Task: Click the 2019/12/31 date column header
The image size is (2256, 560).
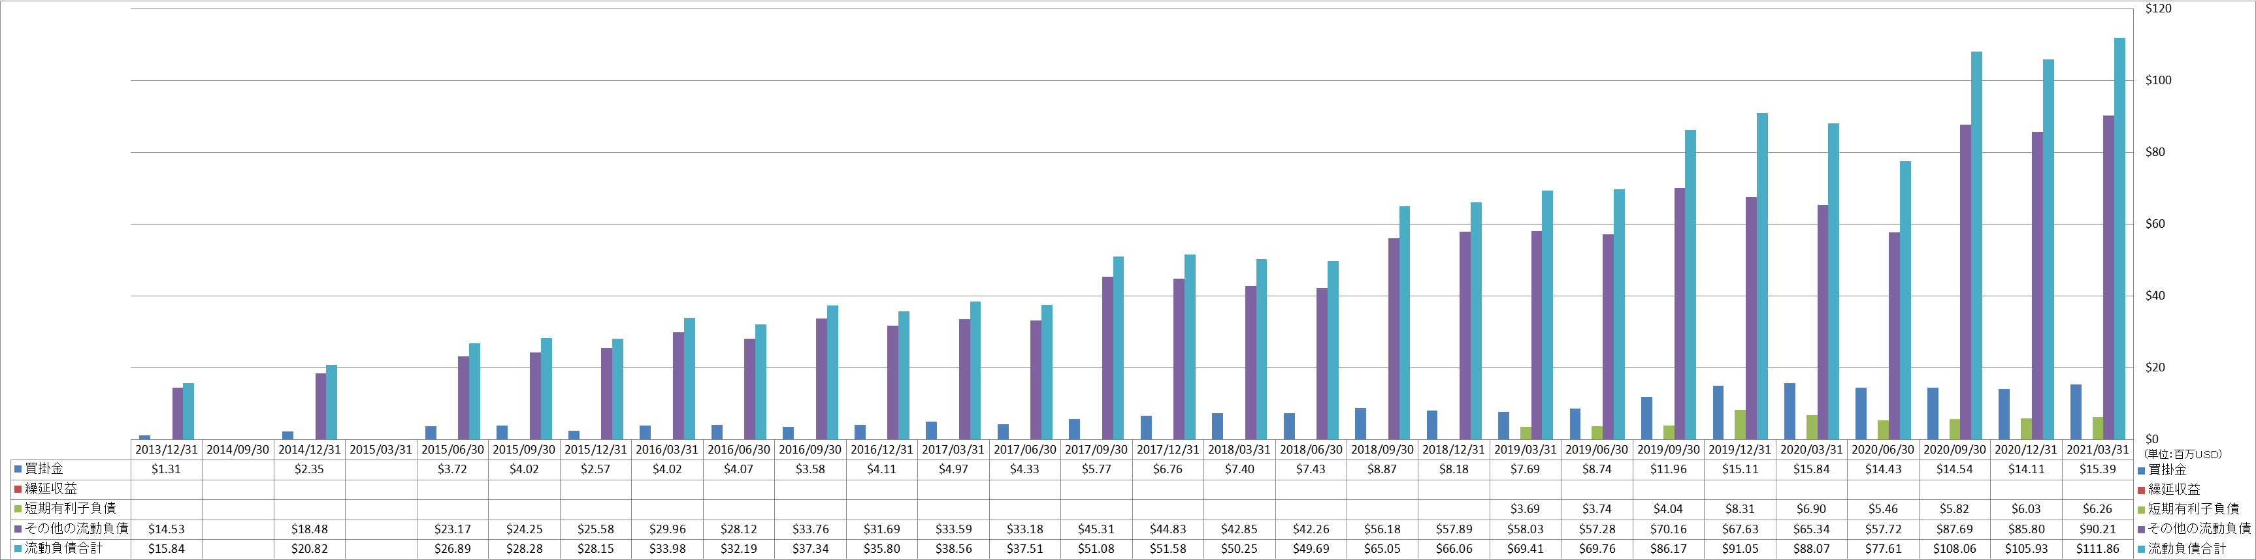Action: pyautogui.click(x=1740, y=450)
